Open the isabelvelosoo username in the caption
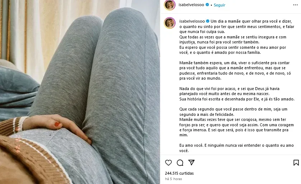This screenshot has width=301, height=184. pos(192,21)
